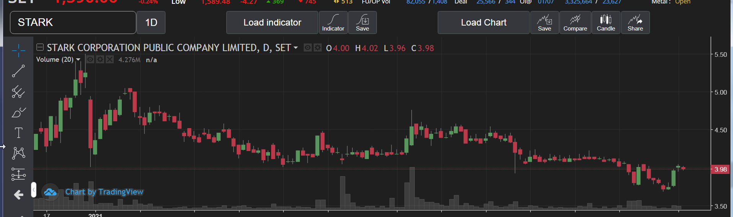Collapse the drawing toolbar with the side handle
Screen dimensions: 733x217
point(34,190)
